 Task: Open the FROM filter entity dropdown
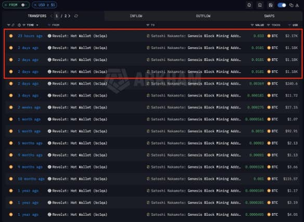coord(24,5)
